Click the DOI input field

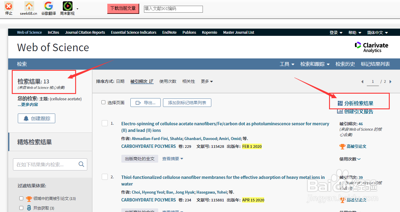[x=173, y=9]
